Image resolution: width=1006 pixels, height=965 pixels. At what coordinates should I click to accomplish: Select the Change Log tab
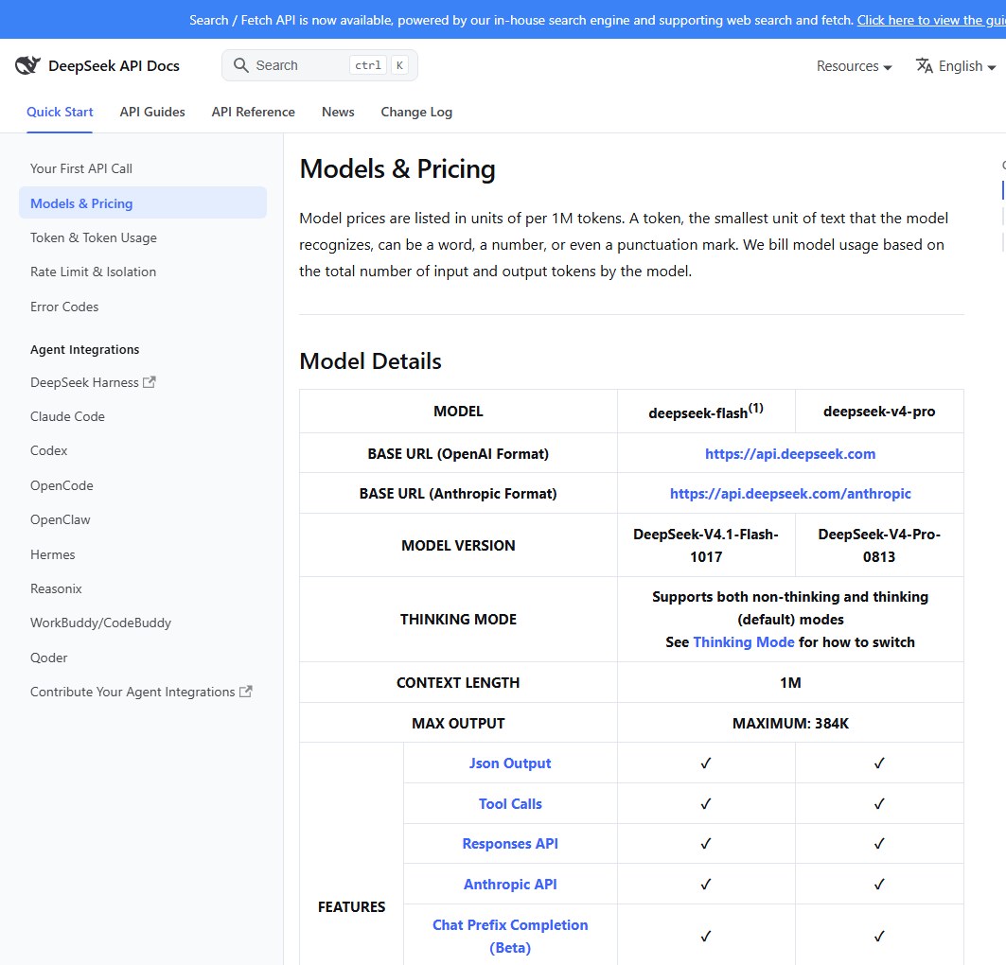point(416,112)
